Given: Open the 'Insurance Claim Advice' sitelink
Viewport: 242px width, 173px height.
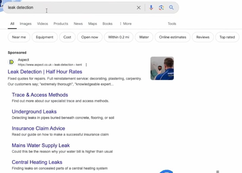Looking at the screenshot, I should [x=38, y=128].
